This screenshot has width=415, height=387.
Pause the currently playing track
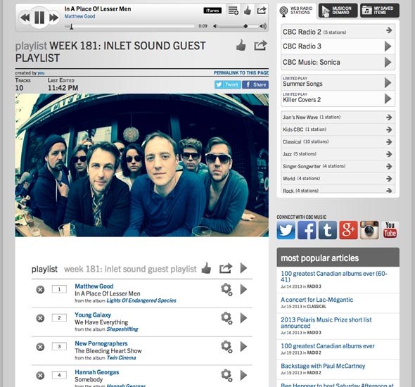(39, 18)
